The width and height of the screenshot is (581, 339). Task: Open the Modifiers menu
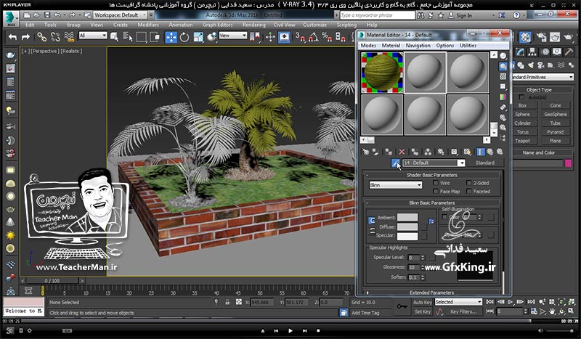148,25
